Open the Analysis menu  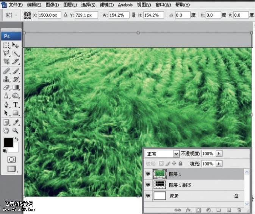(125, 5)
